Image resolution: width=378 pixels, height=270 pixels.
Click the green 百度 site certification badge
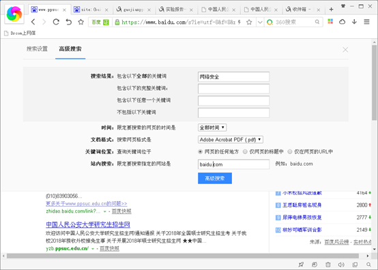pos(100,22)
